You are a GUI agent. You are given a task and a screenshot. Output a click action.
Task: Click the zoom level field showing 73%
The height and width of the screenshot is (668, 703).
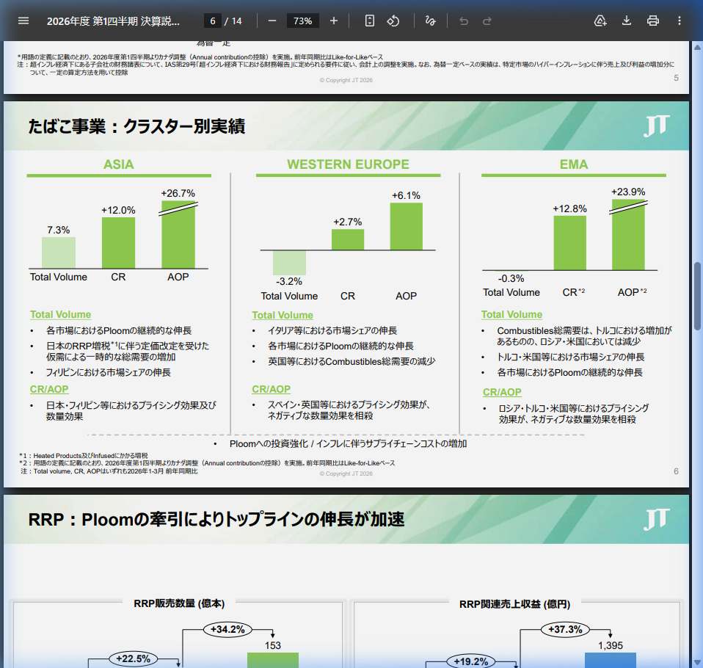point(302,21)
